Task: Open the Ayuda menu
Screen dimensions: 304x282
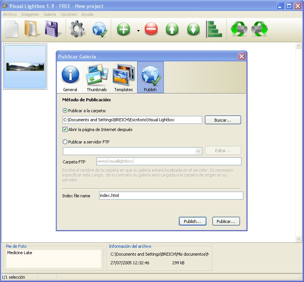Action: point(87,14)
